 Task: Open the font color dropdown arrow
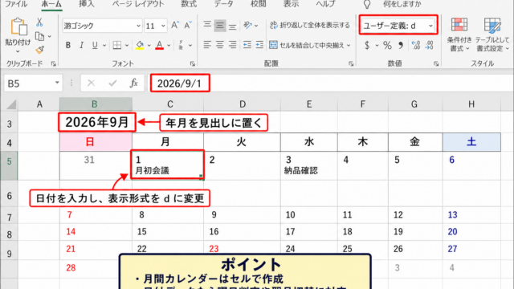[169, 45]
